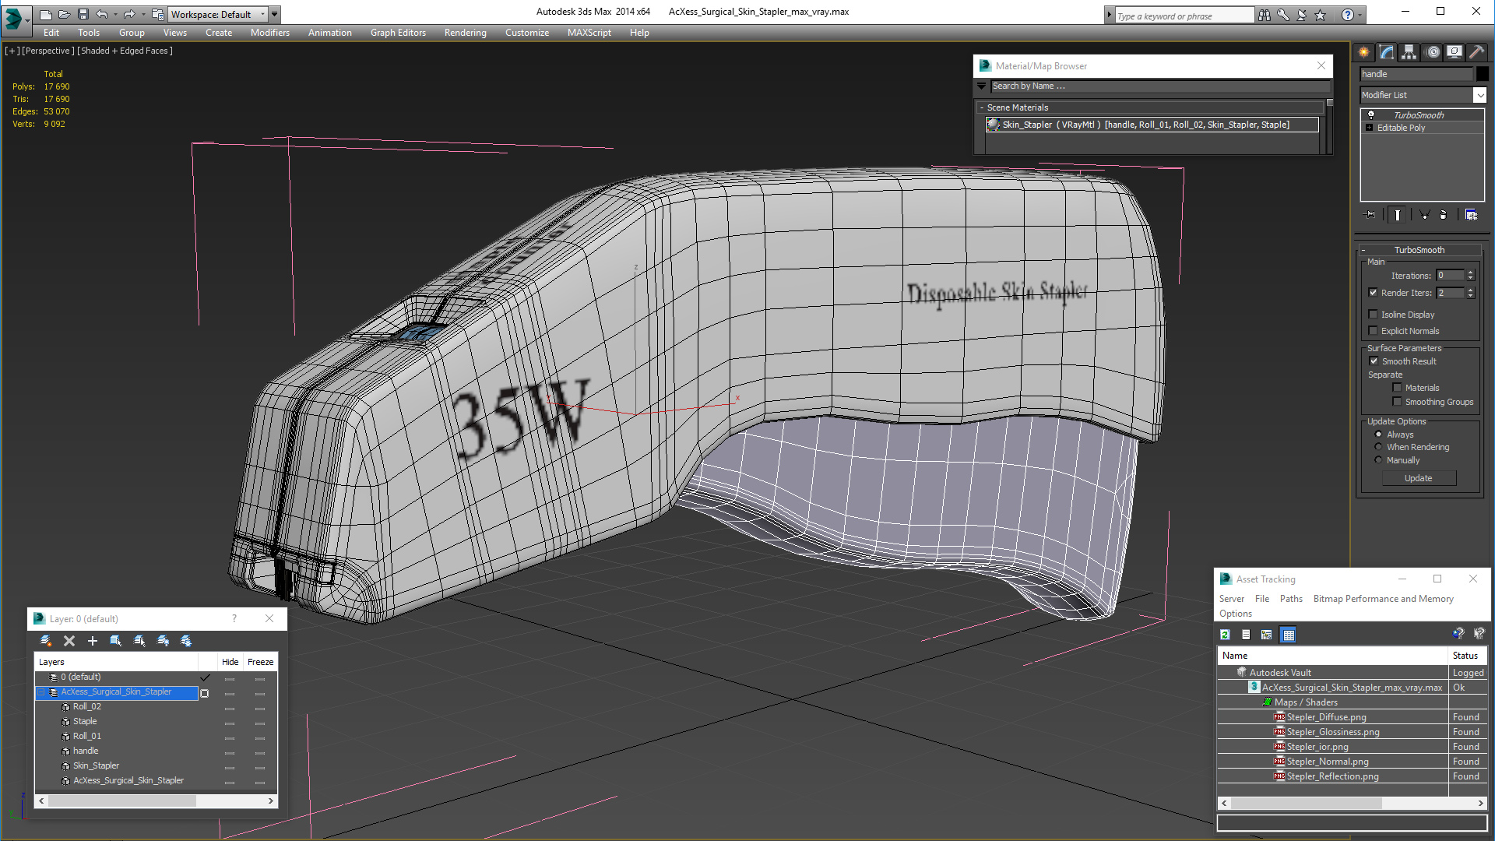Open the help icon dropdown arrow
This screenshot has width=1495, height=841.
coord(1360,15)
